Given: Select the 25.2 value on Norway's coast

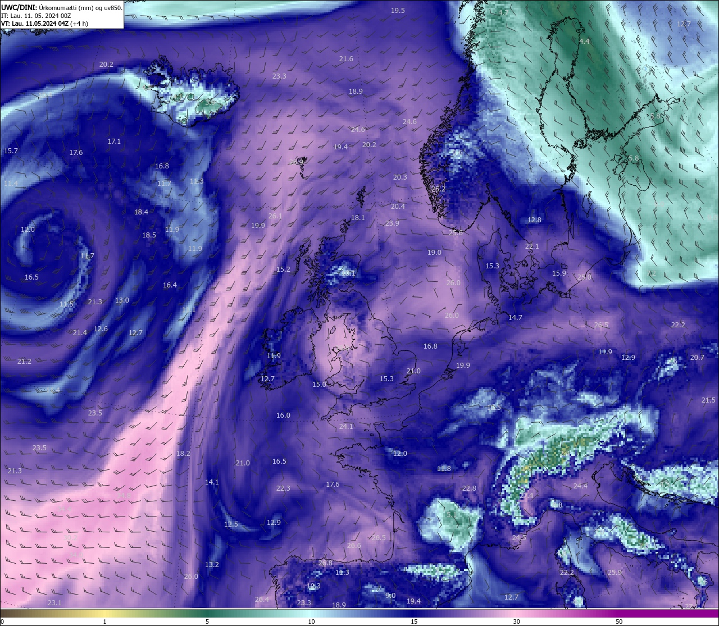Looking at the screenshot, I should [x=438, y=189].
